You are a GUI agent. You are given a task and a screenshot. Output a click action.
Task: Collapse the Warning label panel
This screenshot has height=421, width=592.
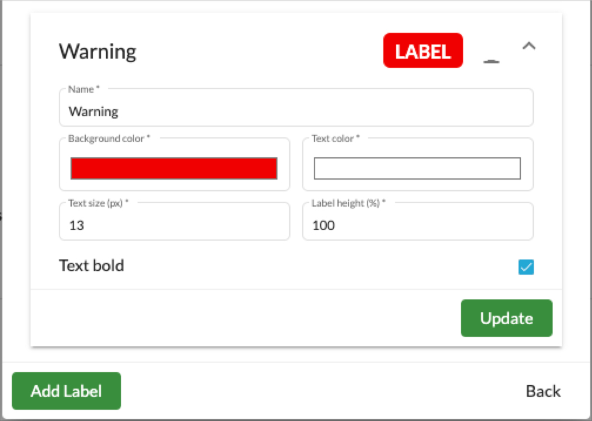[x=529, y=46]
